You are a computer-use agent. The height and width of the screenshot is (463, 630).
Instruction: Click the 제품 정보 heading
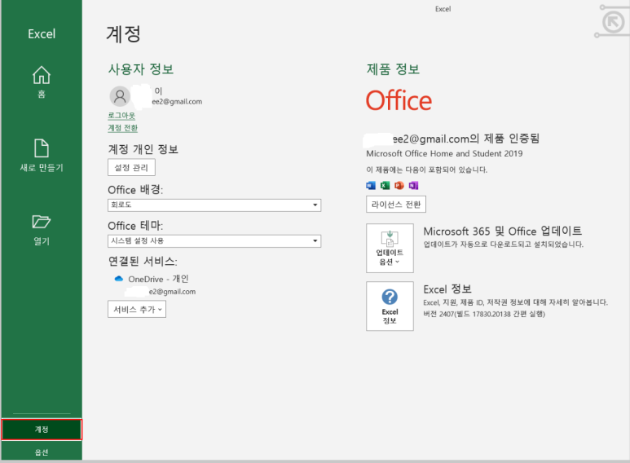(x=393, y=69)
